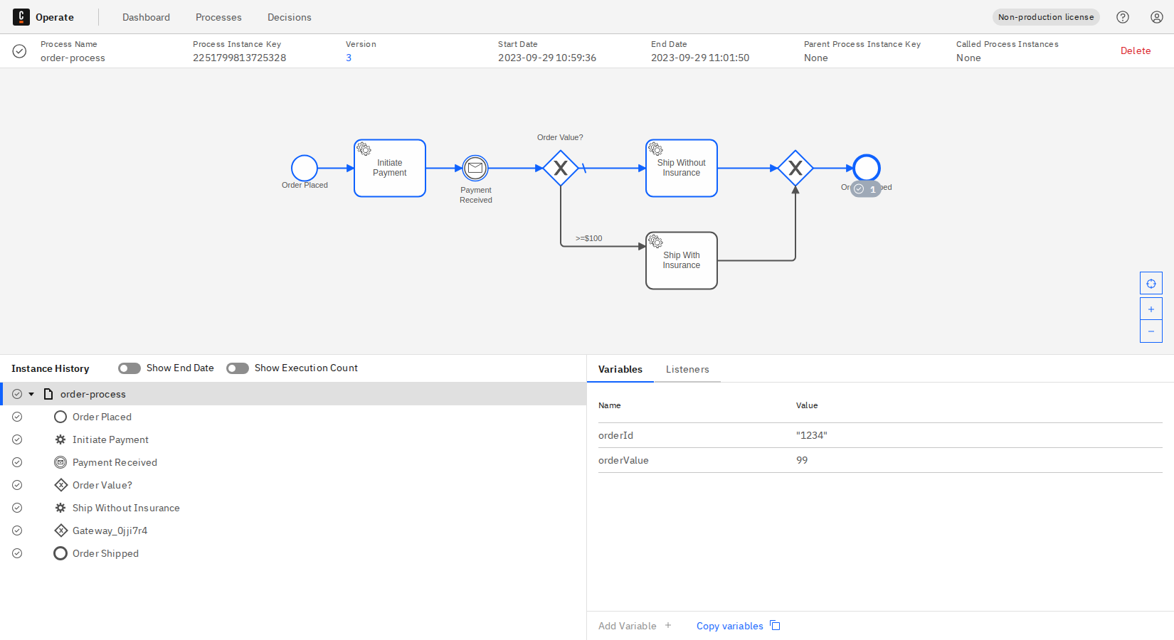Open process version 3 link
Image resolution: width=1174 pixels, height=640 pixels.
pyautogui.click(x=349, y=58)
